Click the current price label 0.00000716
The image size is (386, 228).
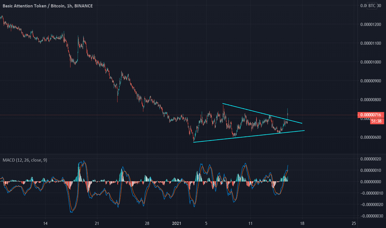coord(371,115)
